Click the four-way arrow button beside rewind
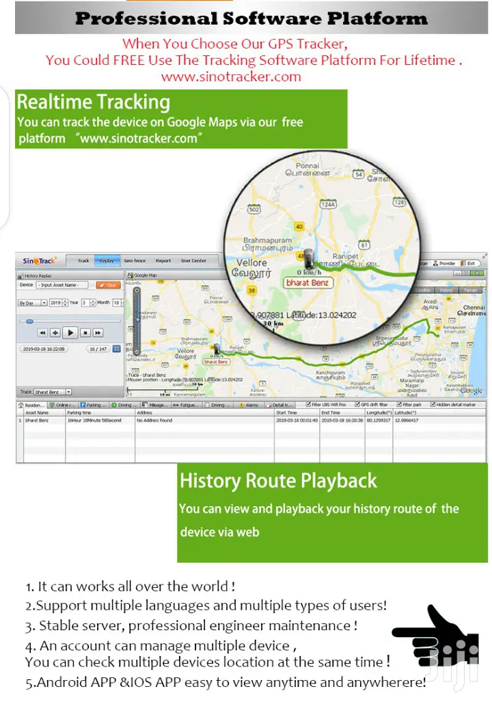 [x=55, y=333]
